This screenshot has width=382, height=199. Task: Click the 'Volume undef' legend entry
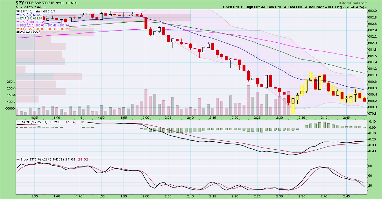[x=30, y=32]
